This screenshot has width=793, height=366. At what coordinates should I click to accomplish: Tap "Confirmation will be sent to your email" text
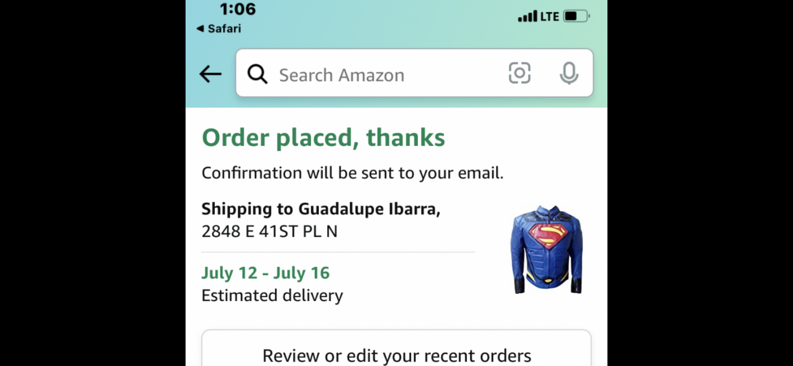tap(352, 173)
